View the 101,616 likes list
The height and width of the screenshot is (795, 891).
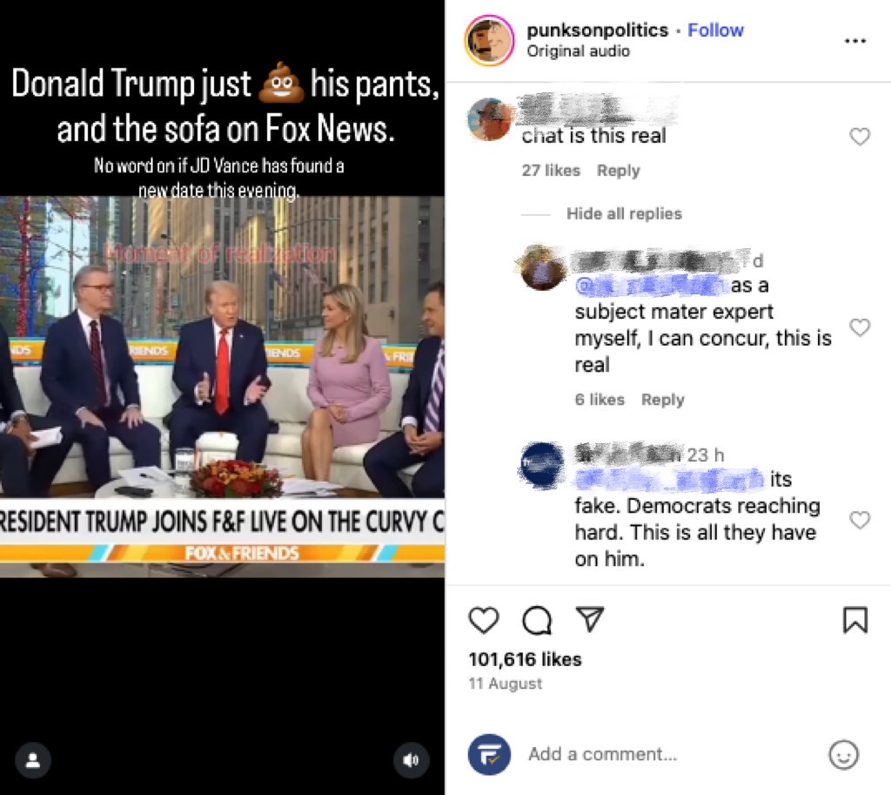point(525,659)
